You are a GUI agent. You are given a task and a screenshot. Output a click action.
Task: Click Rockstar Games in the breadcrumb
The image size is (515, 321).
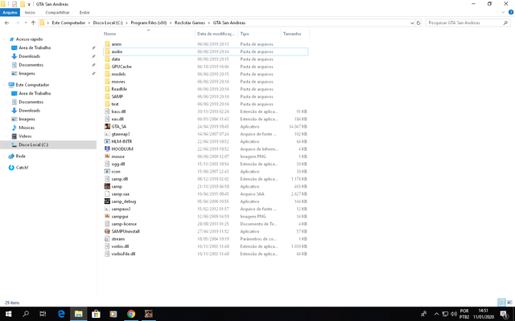click(x=190, y=23)
